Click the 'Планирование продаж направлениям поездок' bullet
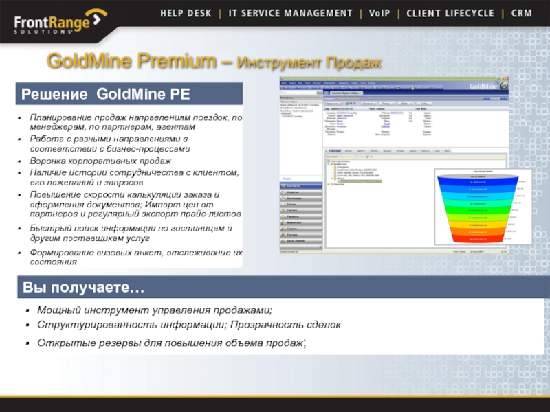The height and width of the screenshot is (412, 550). point(136,122)
